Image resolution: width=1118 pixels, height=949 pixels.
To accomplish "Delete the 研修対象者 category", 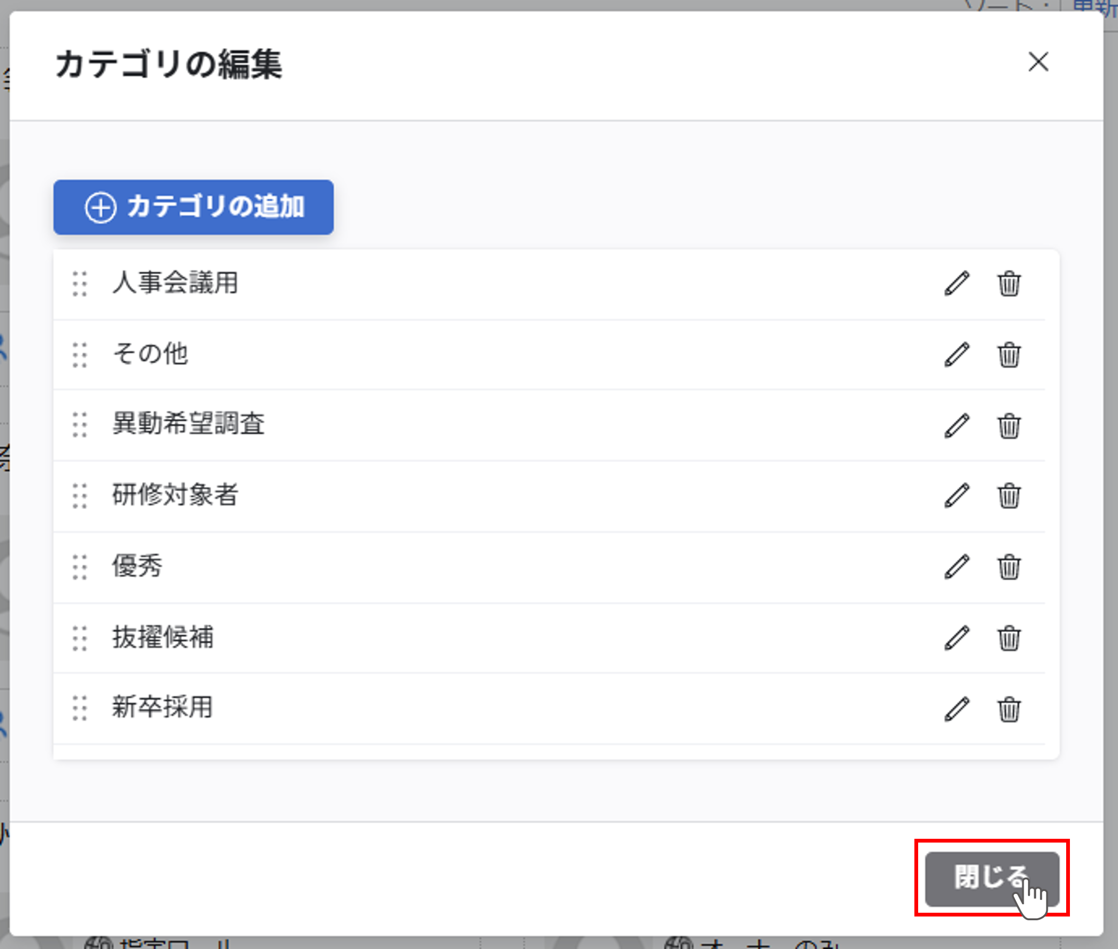I will (x=1009, y=495).
